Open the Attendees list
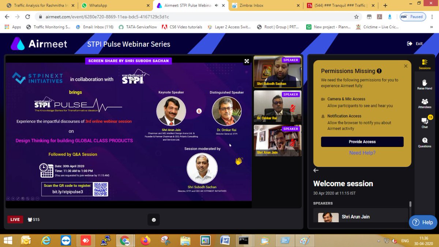This screenshot has height=247, width=439. point(424,103)
